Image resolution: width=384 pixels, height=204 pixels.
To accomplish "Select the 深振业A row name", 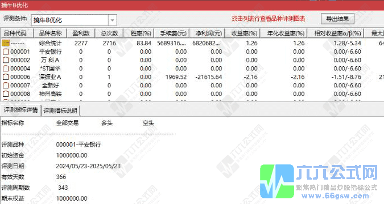I will click(50, 77).
